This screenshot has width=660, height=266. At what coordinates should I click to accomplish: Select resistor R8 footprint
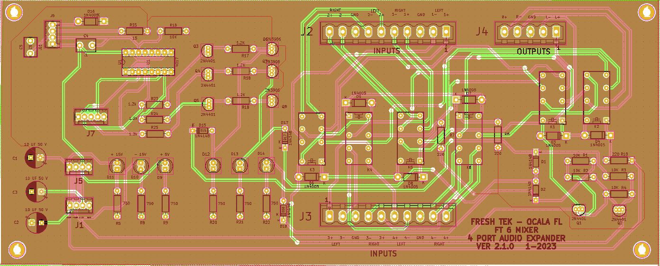click(x=141, y=204)
